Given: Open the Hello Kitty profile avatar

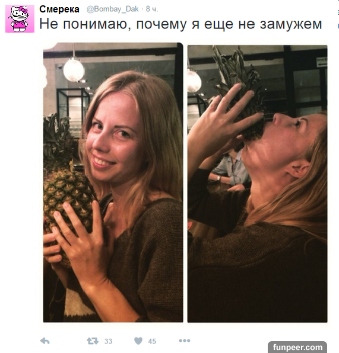Looking at the screenshot, I should (x=20, y=19).
